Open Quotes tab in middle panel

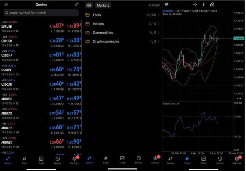point(89,160)
